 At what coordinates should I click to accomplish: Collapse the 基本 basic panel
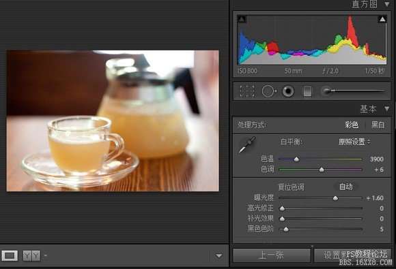click(x=387, y=108)
